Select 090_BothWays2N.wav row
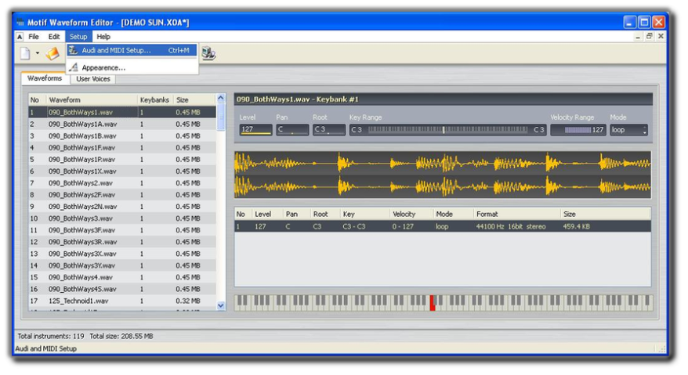 tap(122, 207)
